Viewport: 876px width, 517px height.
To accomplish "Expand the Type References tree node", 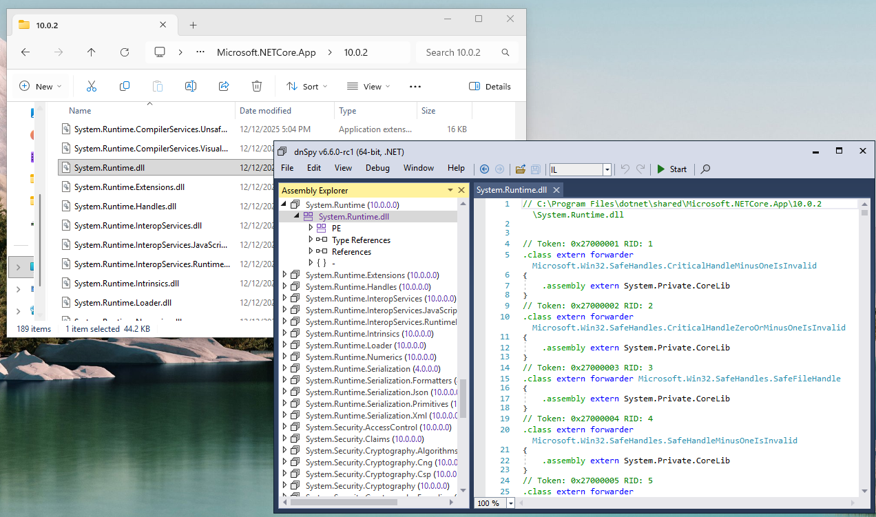I will click(x=311, y=240).
